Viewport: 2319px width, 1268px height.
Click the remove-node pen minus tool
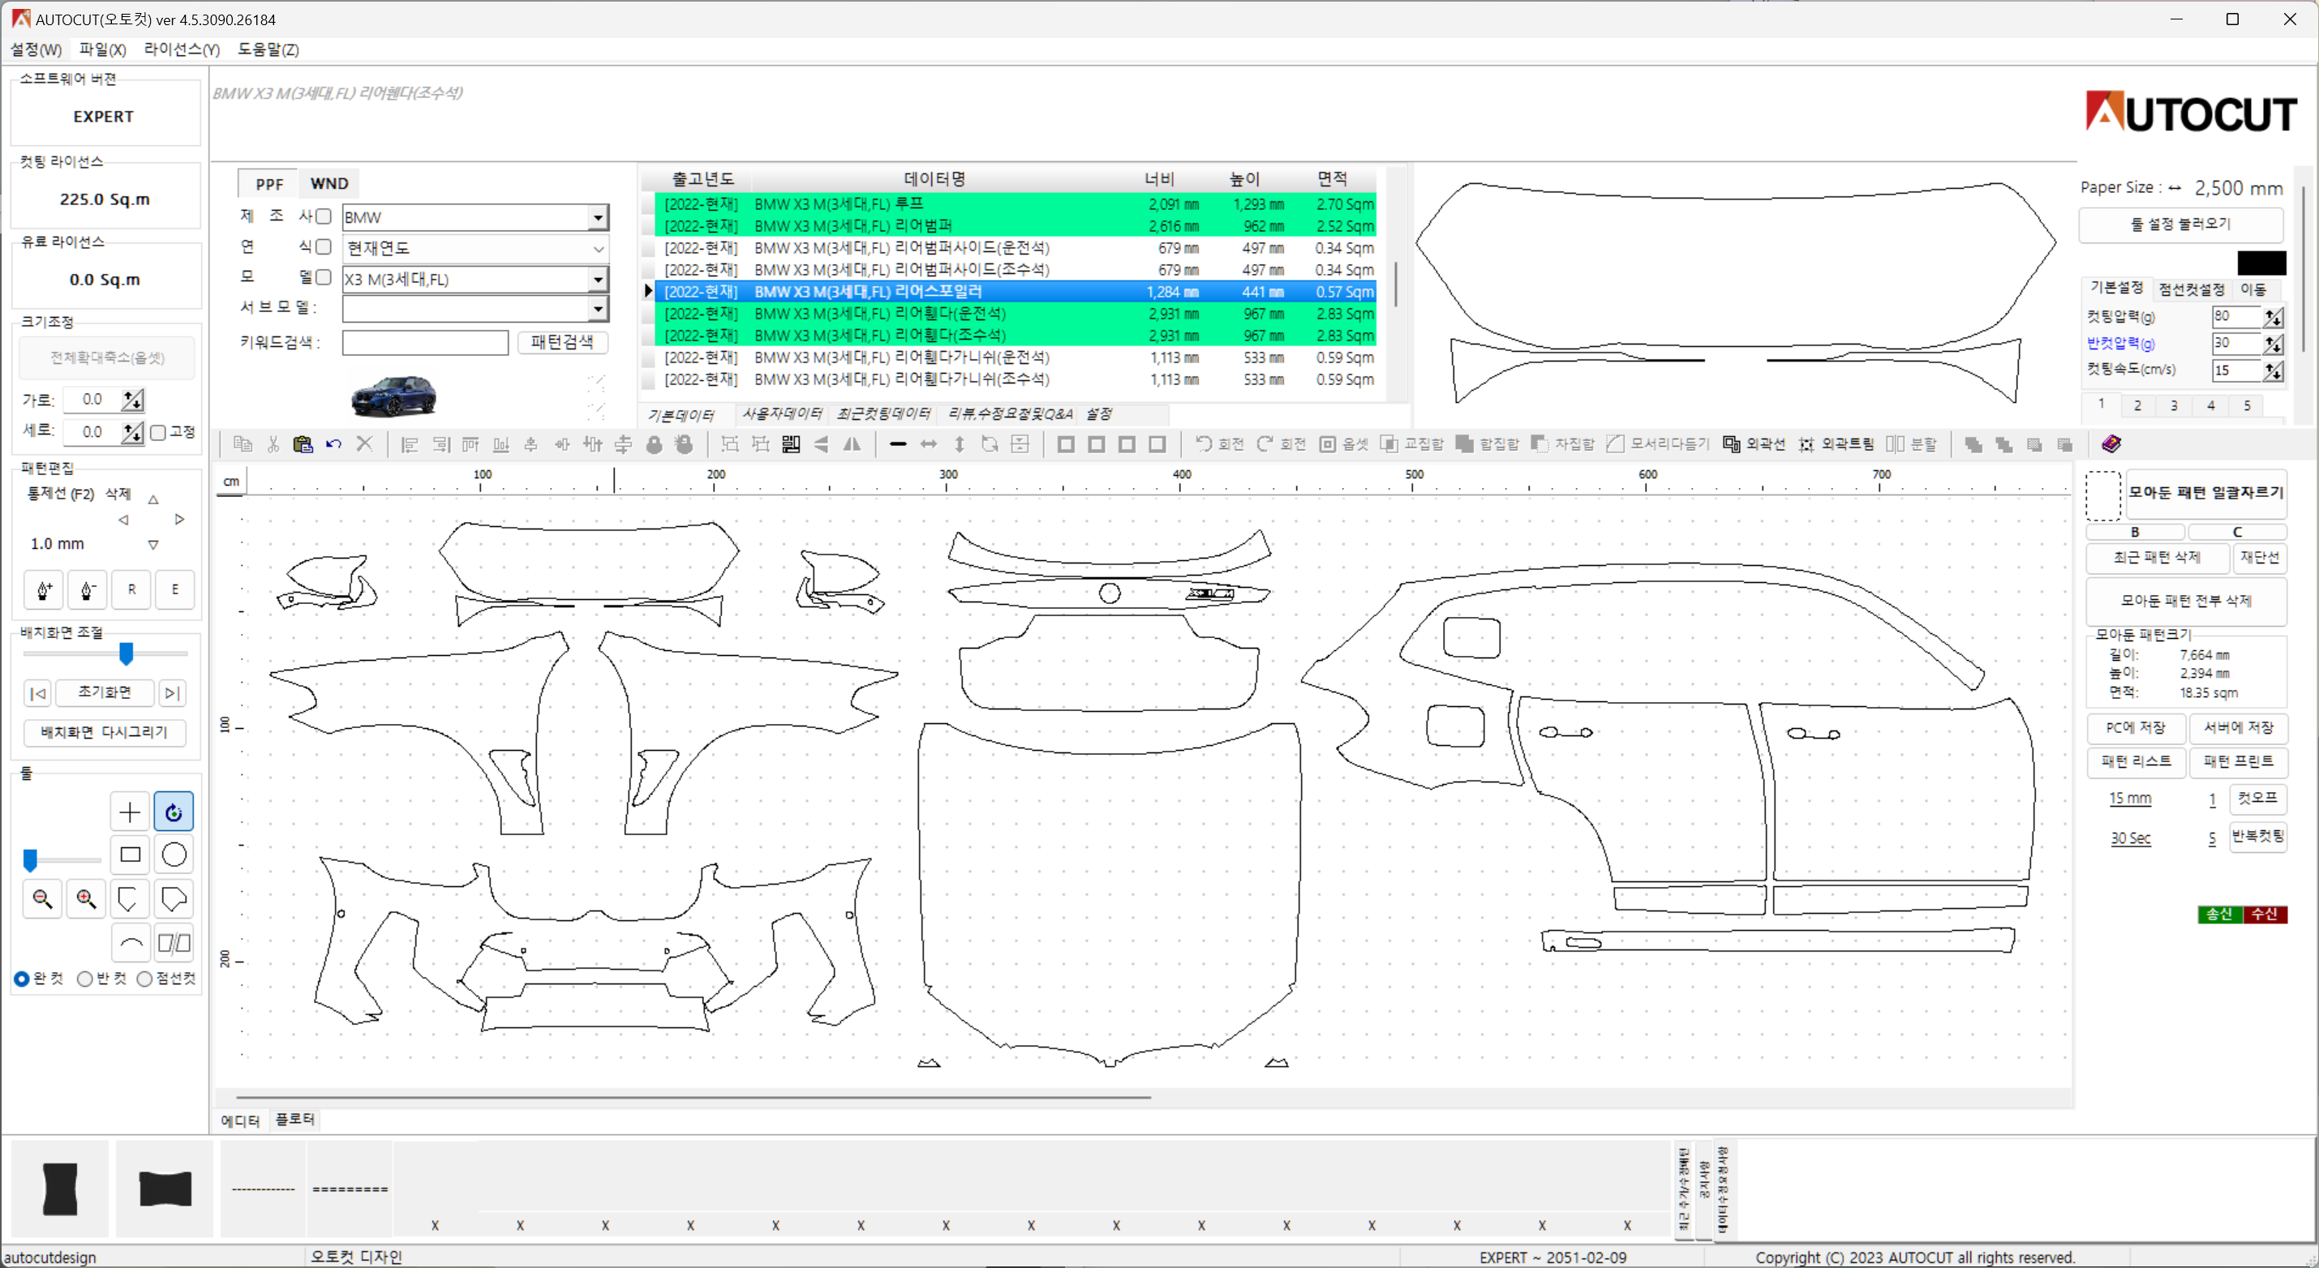(x=88, y=590)
